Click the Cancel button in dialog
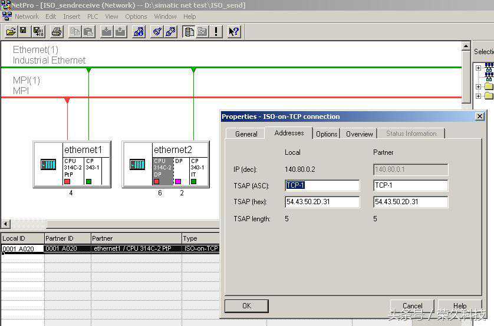The image size is (494, 326). click(412, 305)
